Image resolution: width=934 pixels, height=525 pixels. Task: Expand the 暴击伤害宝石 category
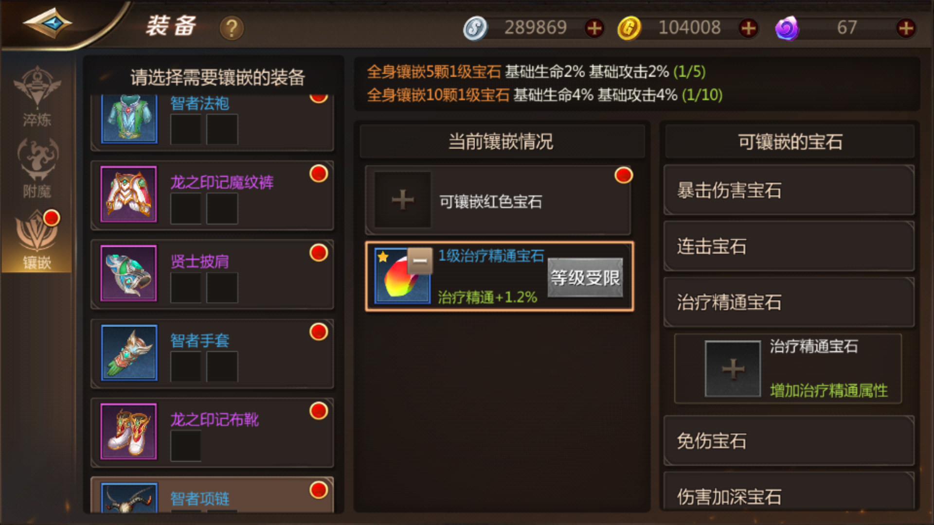789,190
